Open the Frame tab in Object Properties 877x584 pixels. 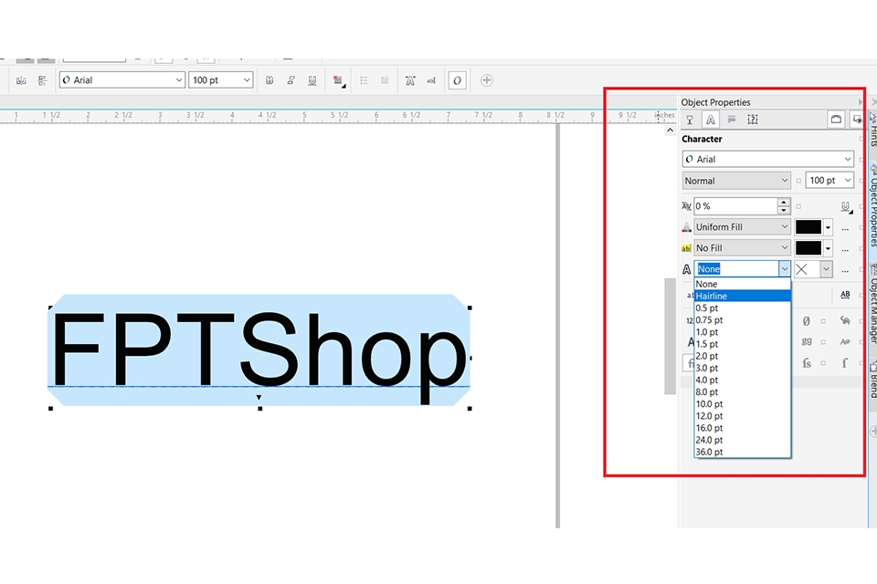tap(753, 120)
